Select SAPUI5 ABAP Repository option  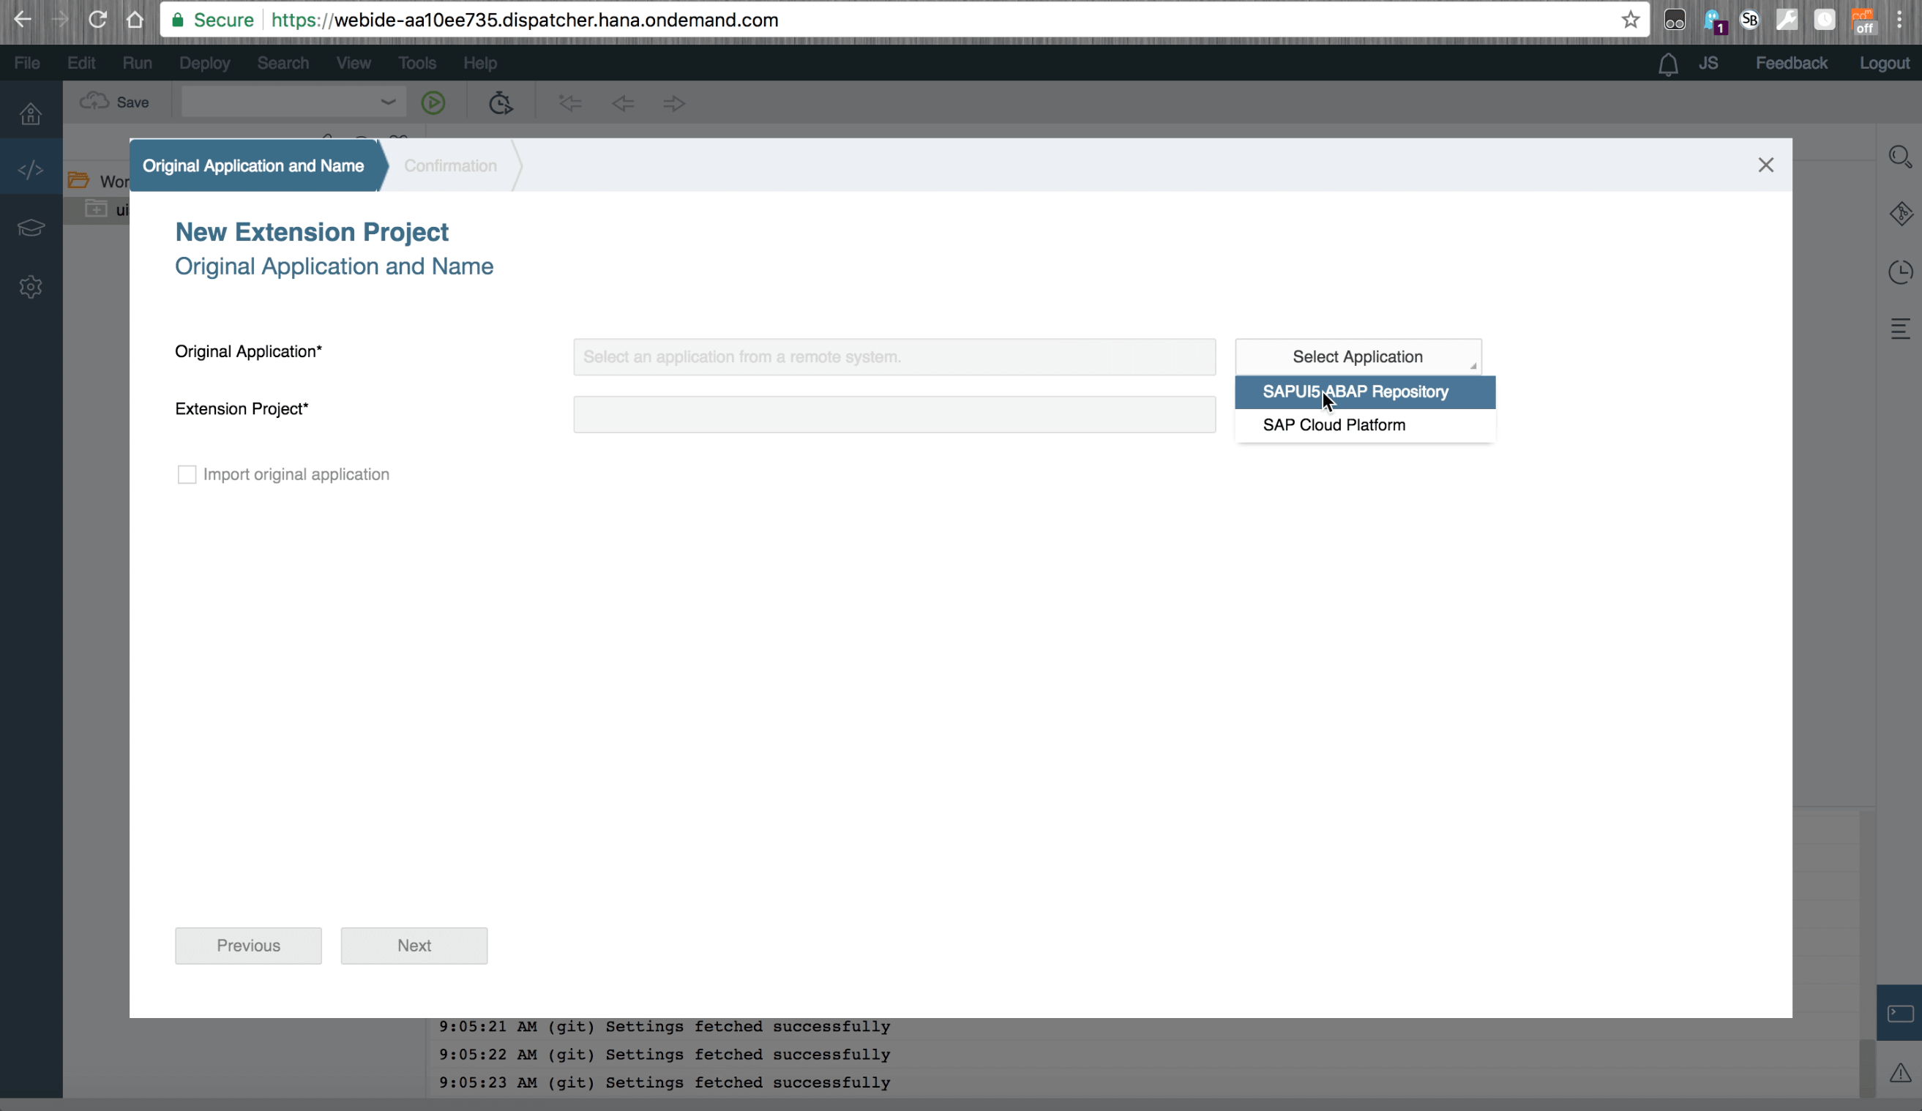1364,392
